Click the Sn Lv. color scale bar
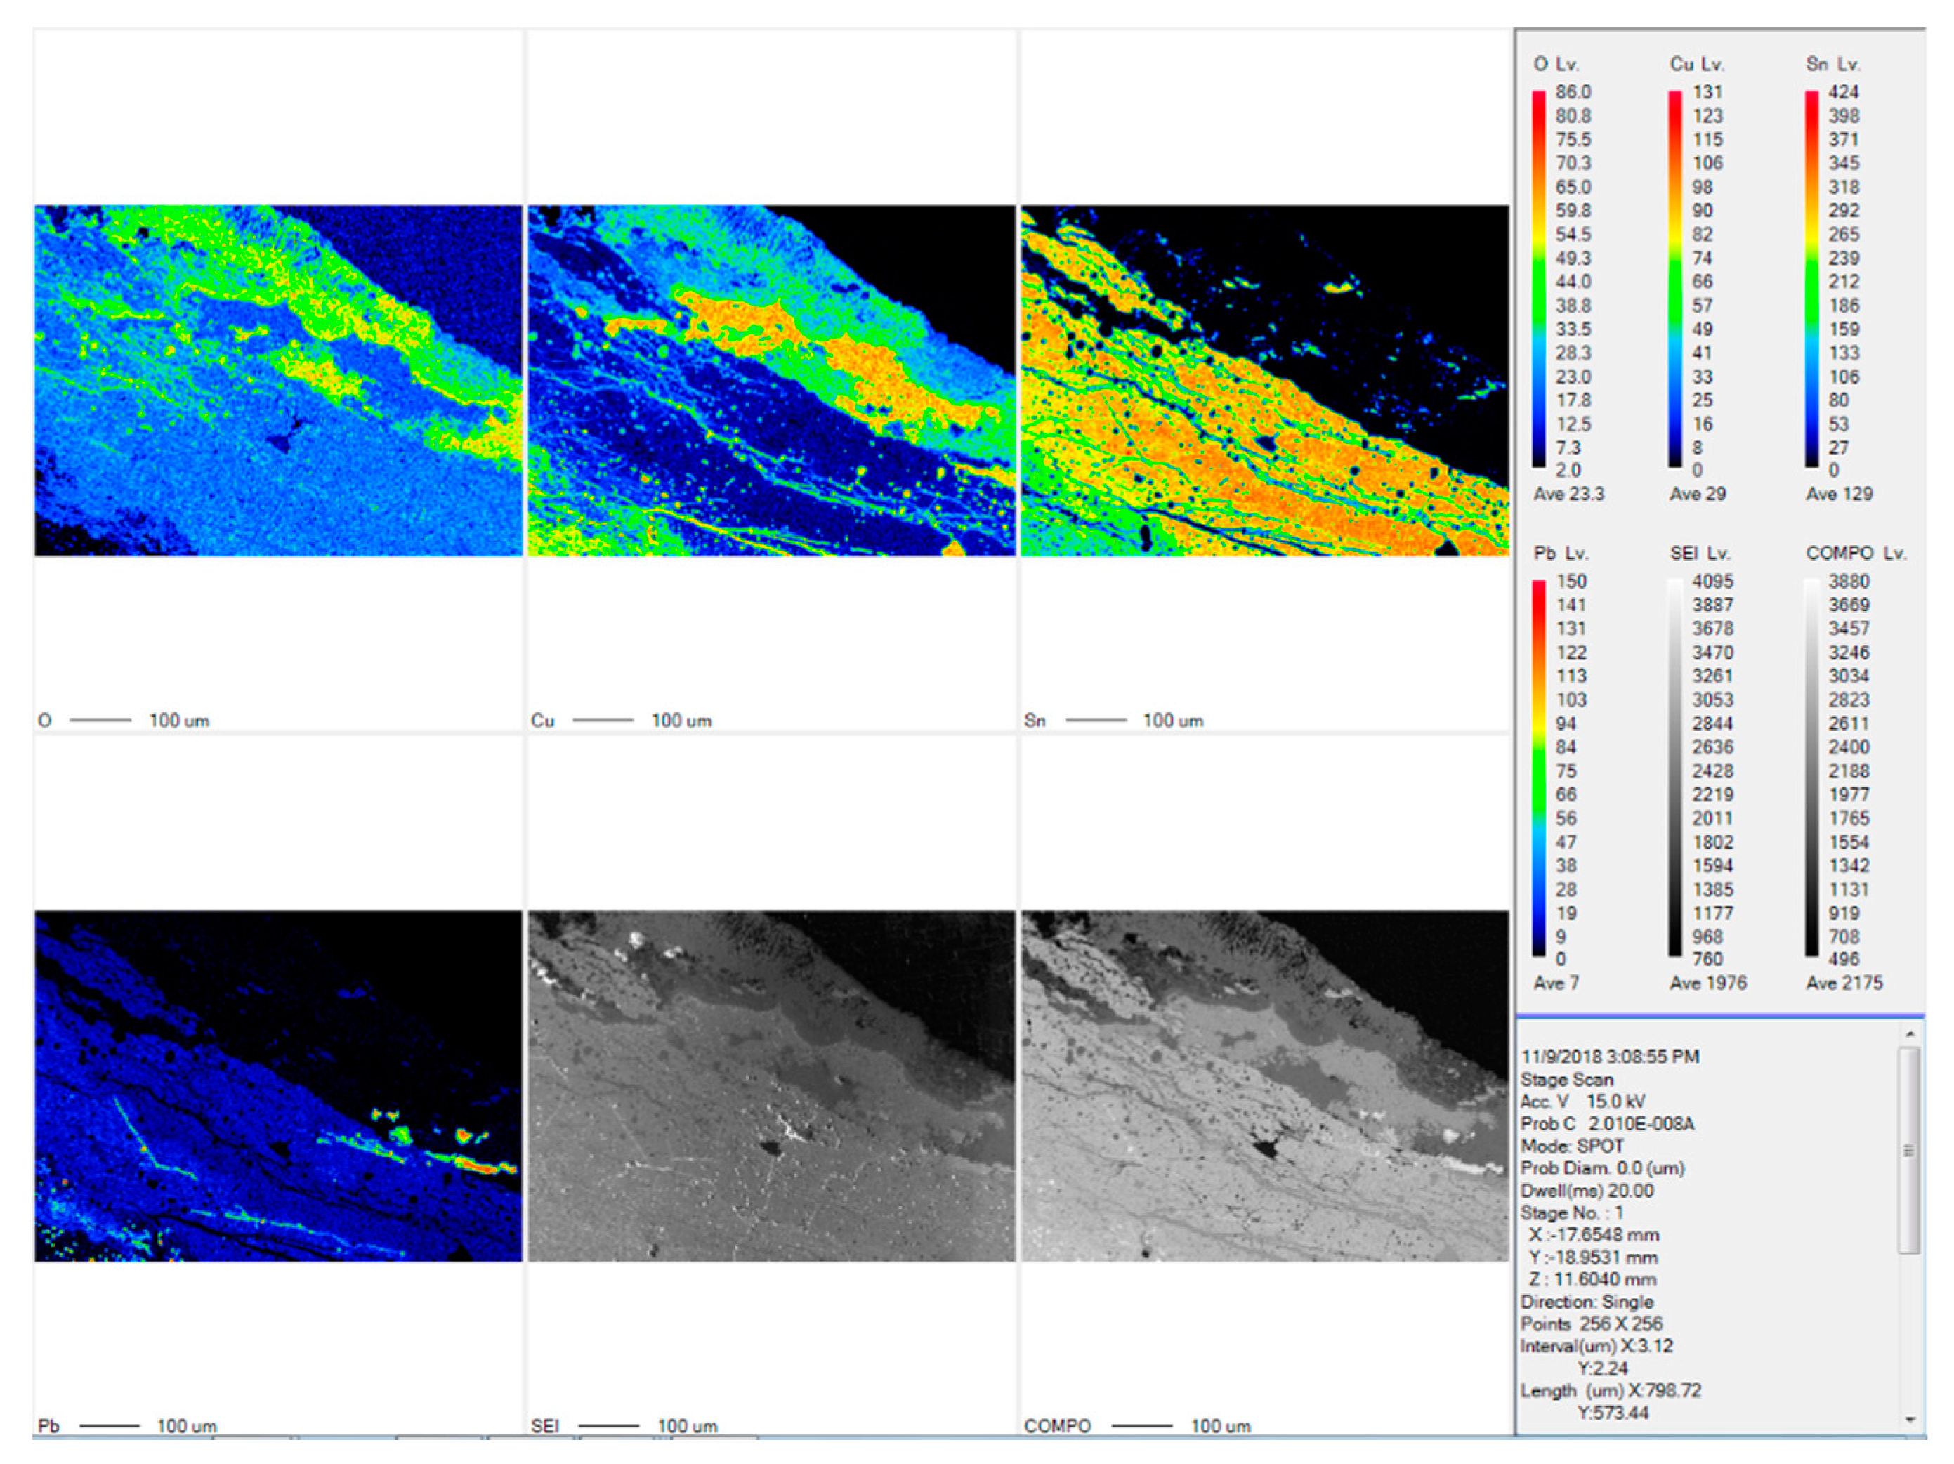Viewport: 1954px width, 1464px height. [x=1811, y=279]
